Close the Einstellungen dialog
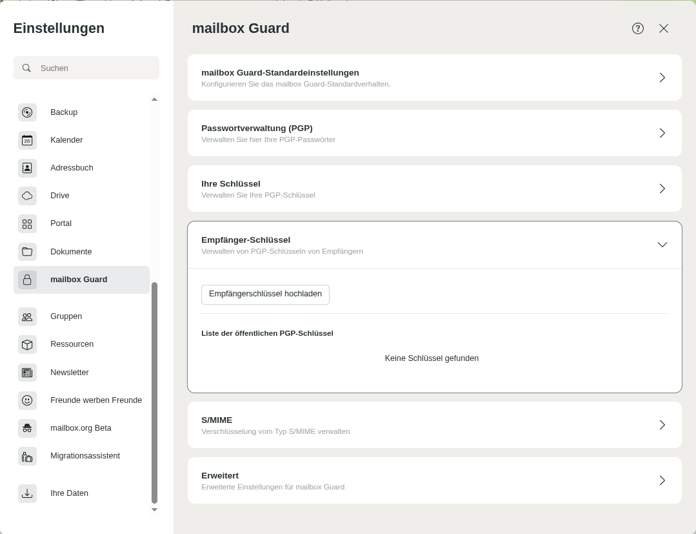The image size is (696, 534). click(664, 28)
